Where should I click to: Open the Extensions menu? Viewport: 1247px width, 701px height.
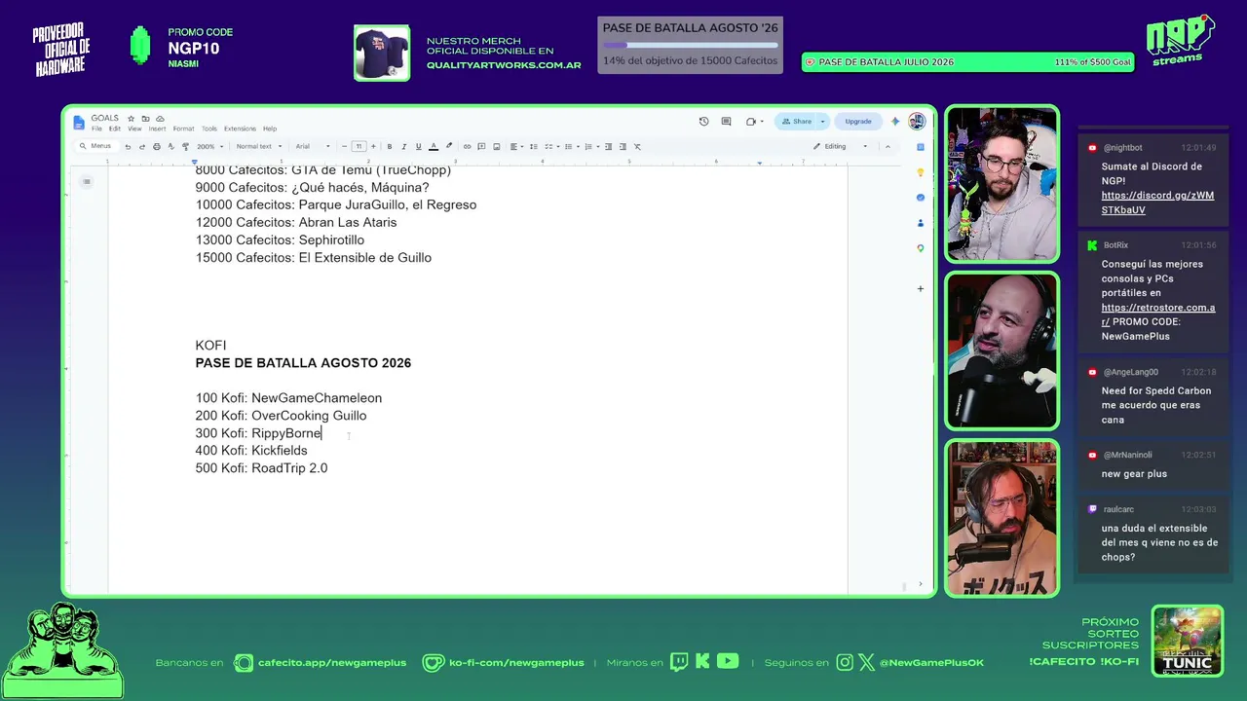click(240, 129)
